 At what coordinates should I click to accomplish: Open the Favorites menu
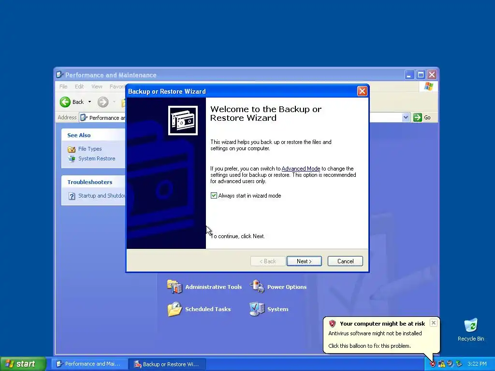coord(117,86)
